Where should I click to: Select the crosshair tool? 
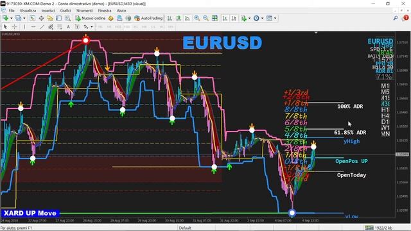click(14, 27)
